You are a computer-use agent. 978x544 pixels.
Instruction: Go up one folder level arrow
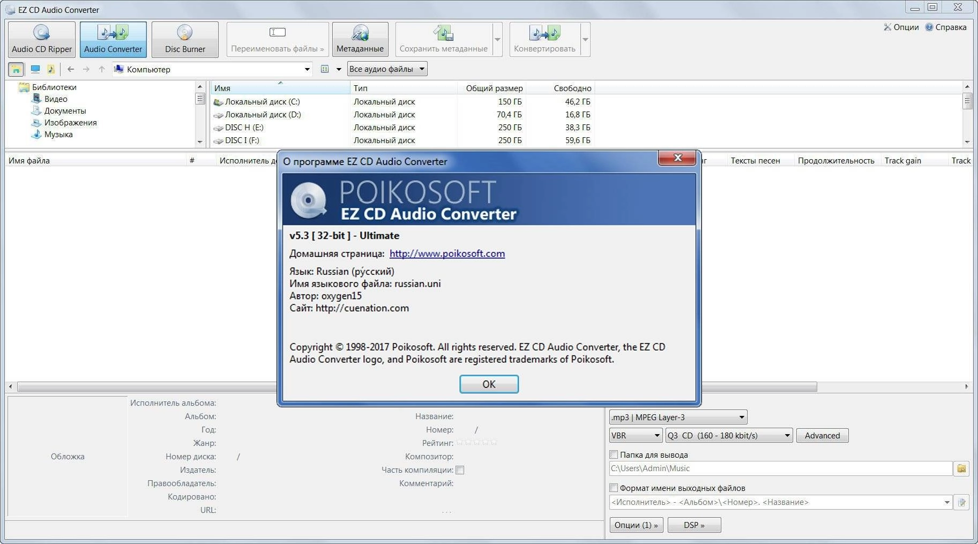pyautogui.click(x=102, y=69)
